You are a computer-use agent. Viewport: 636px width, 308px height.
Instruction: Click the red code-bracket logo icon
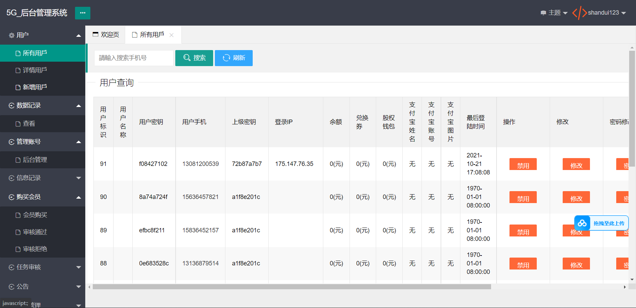coord(579,13)
